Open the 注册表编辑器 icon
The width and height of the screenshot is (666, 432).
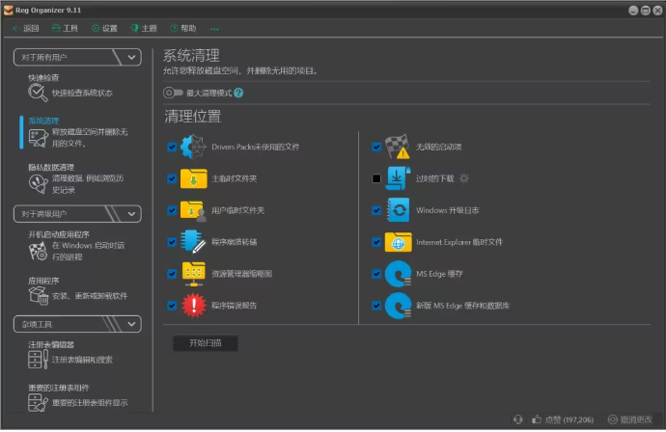click(38, 359)
